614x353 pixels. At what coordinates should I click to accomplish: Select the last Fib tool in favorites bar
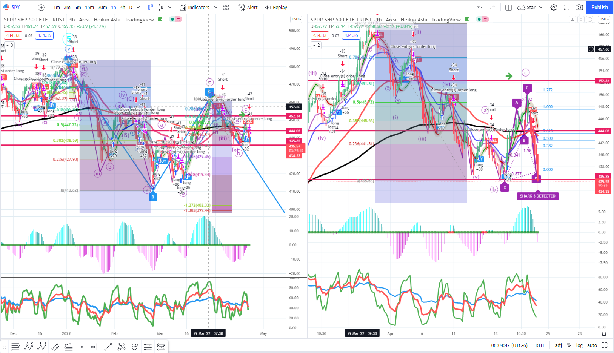pyautogui.click(x=161, y=346)
